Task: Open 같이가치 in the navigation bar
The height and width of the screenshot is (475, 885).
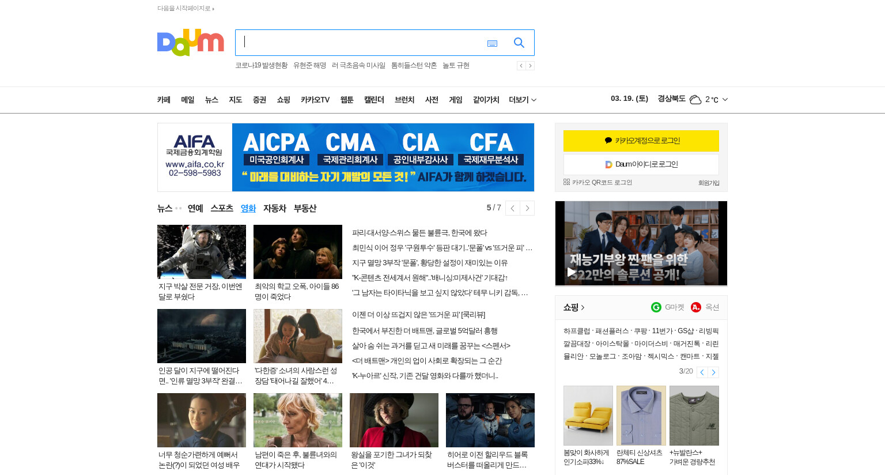Action: (x=486, y=100)
